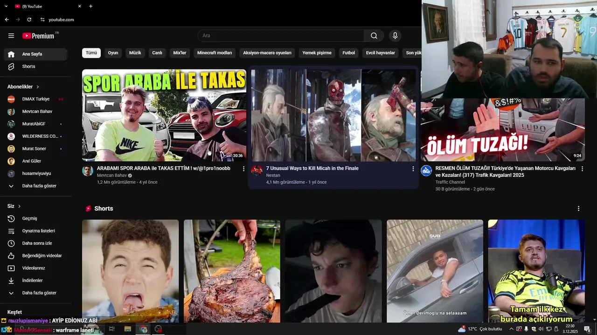This screenshot has height=335, width=597.
Task: Open File Explorer in the taskbar
Action: pyautogui.click(x=127, y=329)
